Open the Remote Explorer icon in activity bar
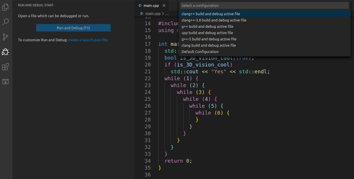354x179 pixels. (5, 81)
